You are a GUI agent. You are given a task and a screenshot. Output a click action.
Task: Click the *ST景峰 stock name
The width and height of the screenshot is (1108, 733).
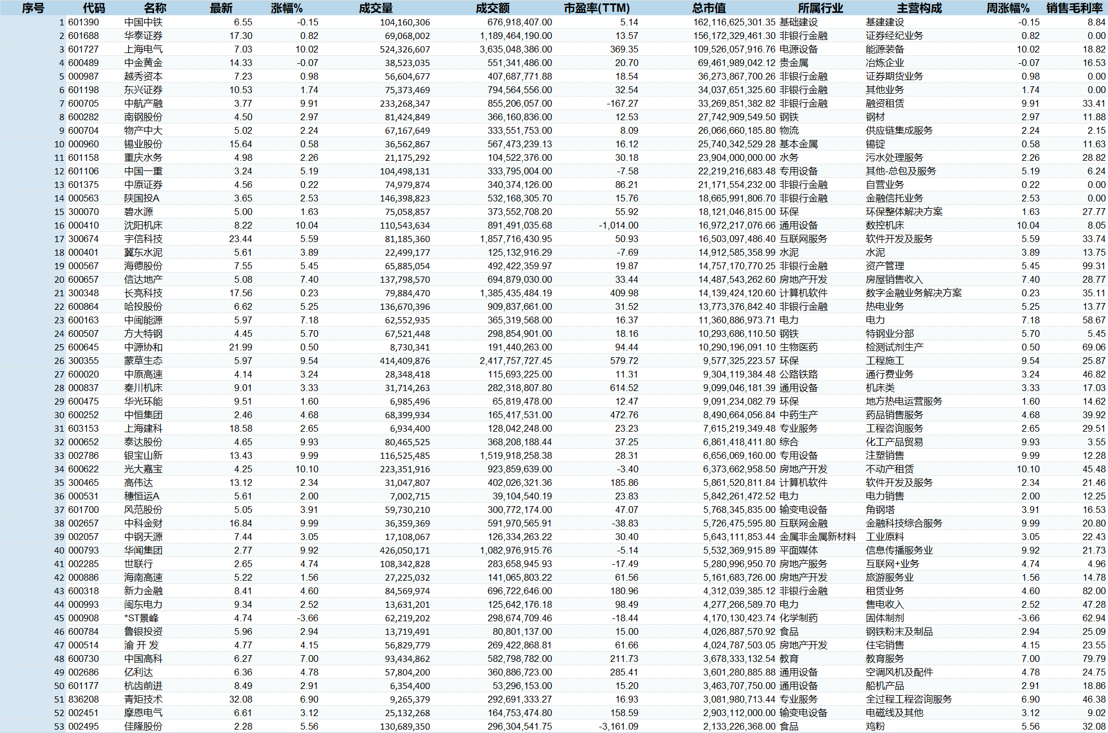(x=141, y=618)
